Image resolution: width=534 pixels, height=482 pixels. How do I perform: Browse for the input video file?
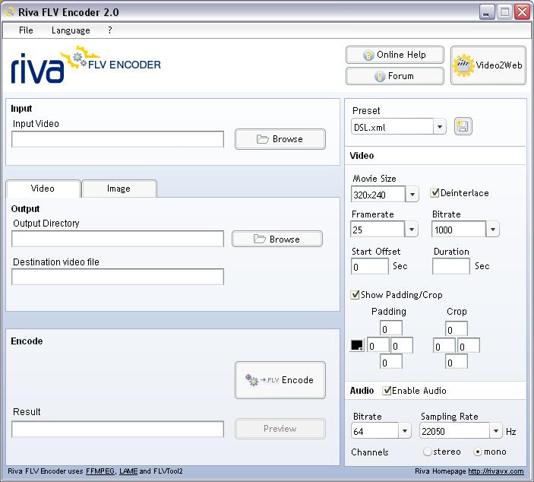(x=280, y=139)
